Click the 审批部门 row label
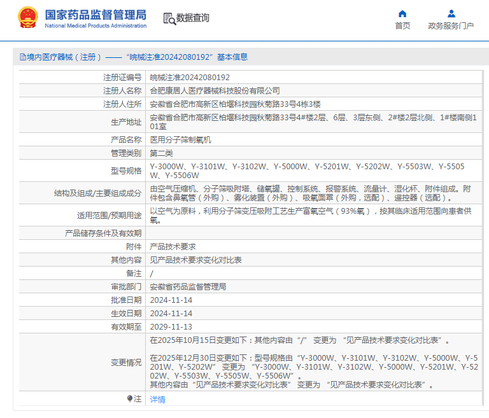Screen dimensions: 489x418 click(x=126, y=287)
